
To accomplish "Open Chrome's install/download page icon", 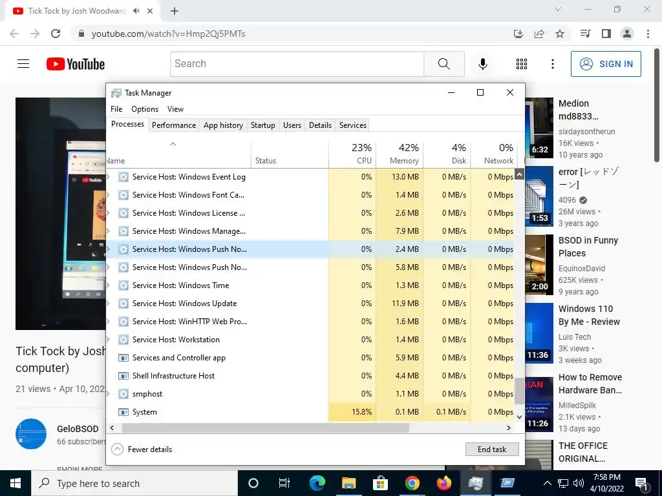I will (518, 34).
